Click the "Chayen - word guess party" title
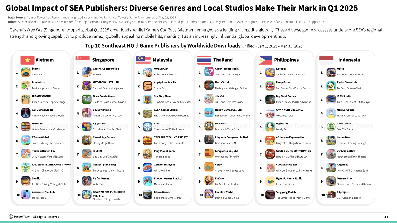Image resolution: width=397 pixels, height=223 pixels. [230, 170]
